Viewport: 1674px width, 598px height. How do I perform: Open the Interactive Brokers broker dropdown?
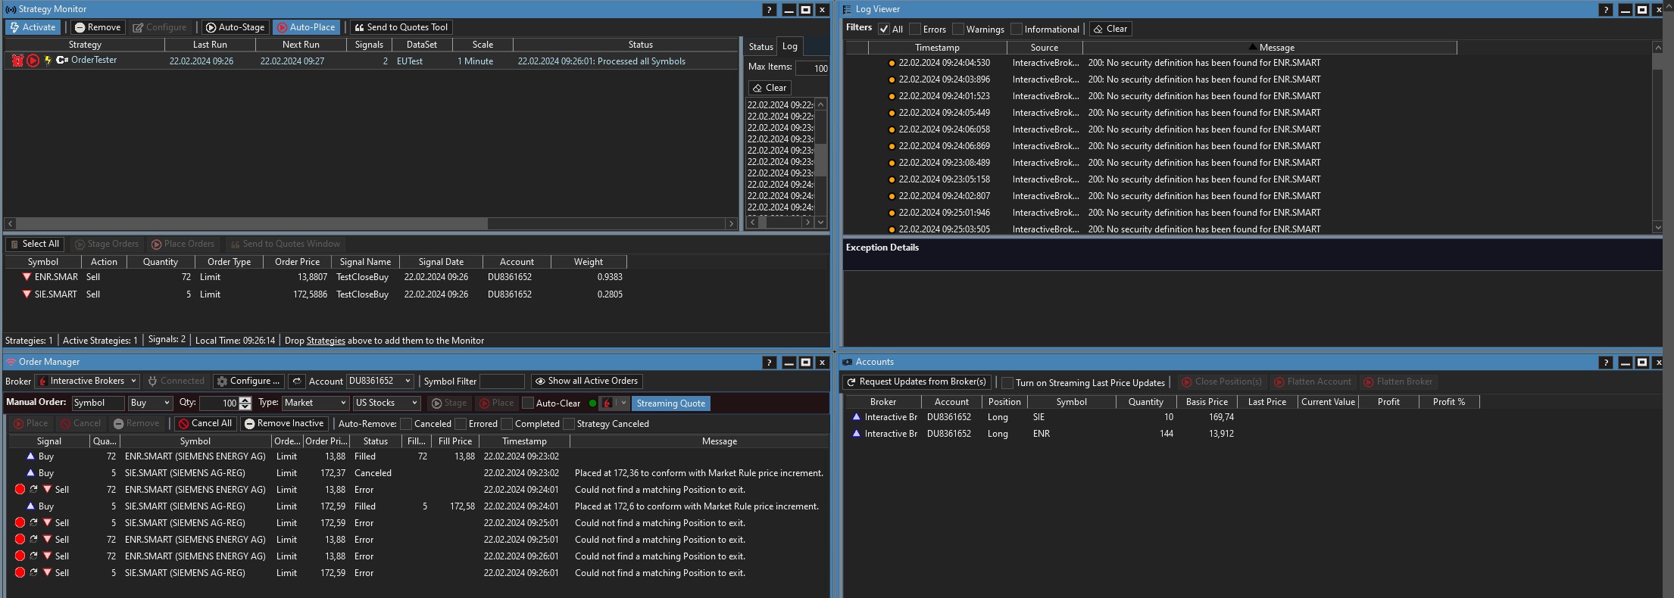click(x=88, y=382)
